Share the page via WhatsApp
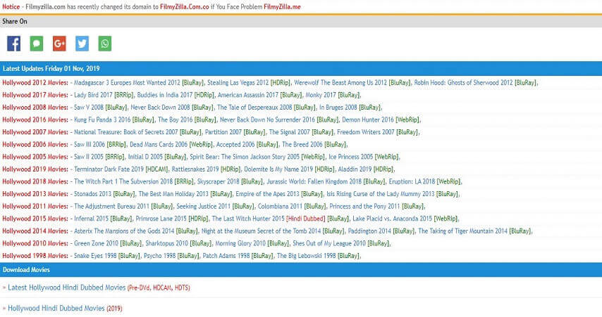602x317 pixels. click(x=105, y=44)
